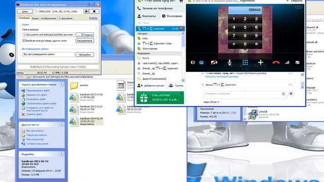Toggle Bandicam always on top checkbox
Viewport: 324px width, 182px height.
tap(24, 40)
